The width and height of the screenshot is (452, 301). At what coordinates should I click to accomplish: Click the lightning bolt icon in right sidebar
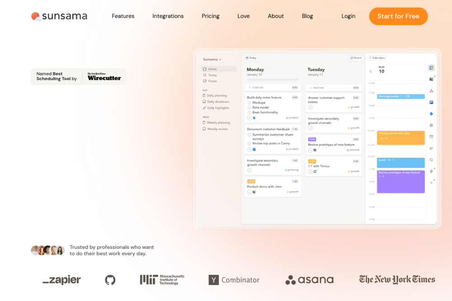tap(431, 171)
